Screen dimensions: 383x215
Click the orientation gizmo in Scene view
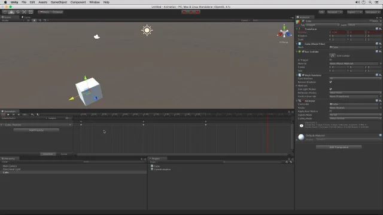click(x=284, y=32)
